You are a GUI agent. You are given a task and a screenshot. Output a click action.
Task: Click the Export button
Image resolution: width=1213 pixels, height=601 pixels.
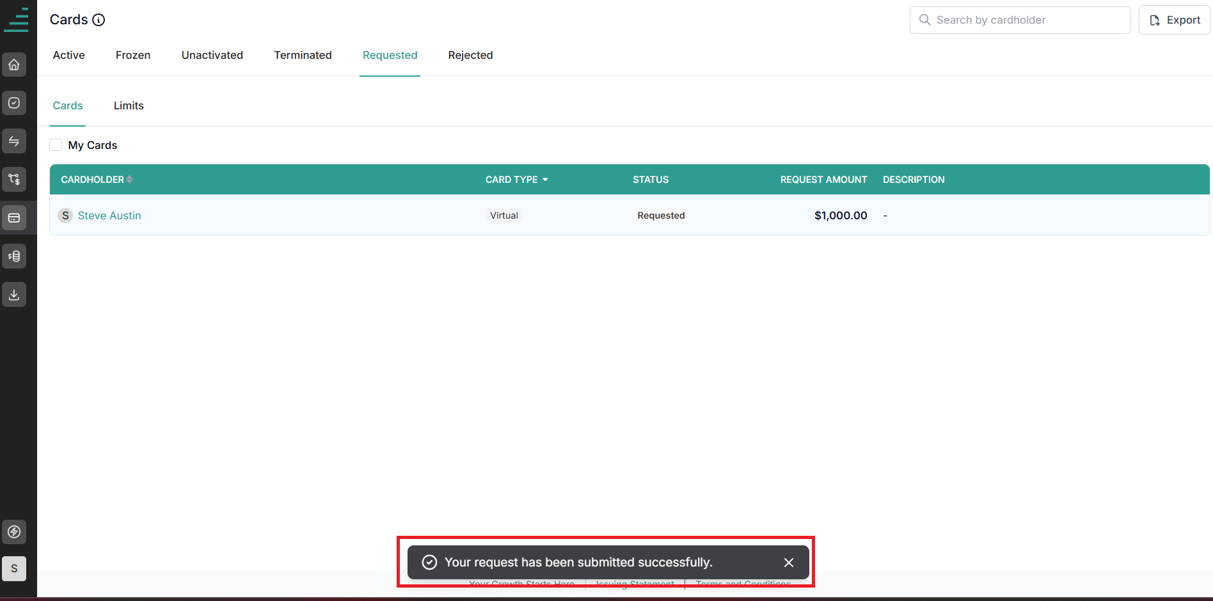(x=1175, y=20)
